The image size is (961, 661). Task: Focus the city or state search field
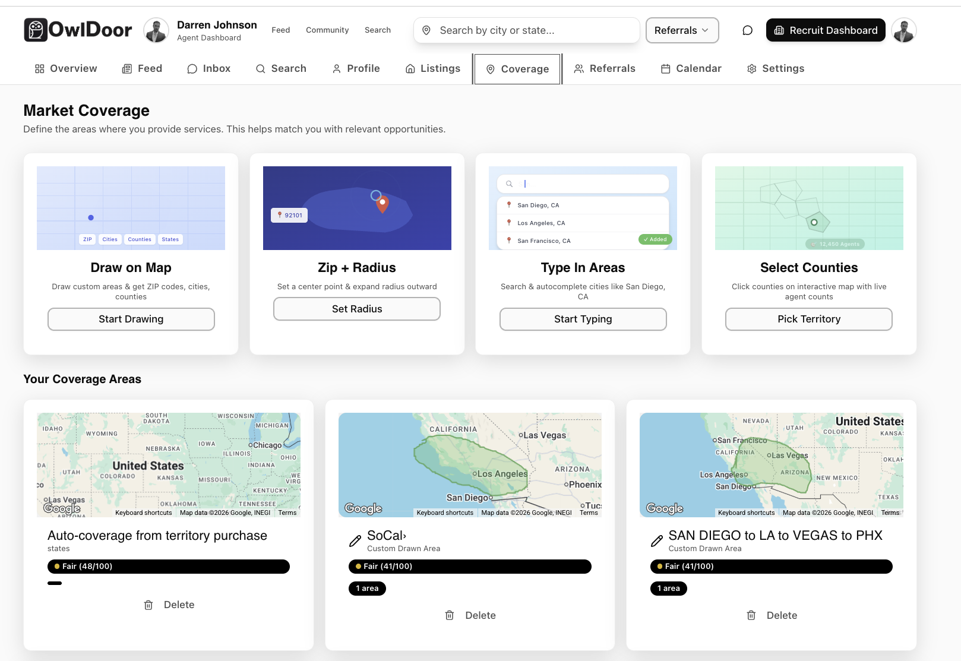point(535,30)
